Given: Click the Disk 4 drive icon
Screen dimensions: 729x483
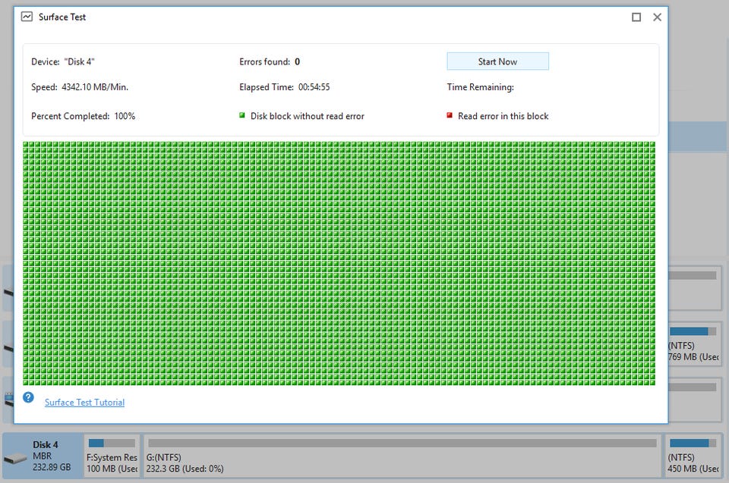Looking at the screenshot, I should tap(15, 459).
